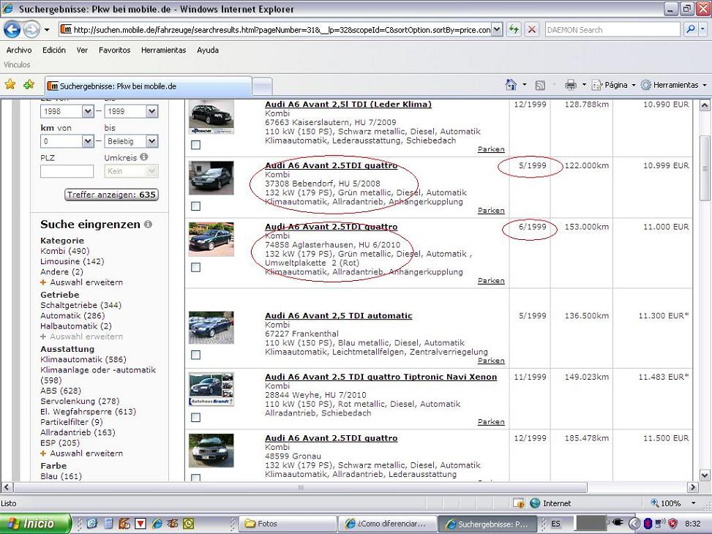Switch to the ¿Como diferenciar taskbar window
Viewport: 712px width, 534px height.
click(387, 524)
